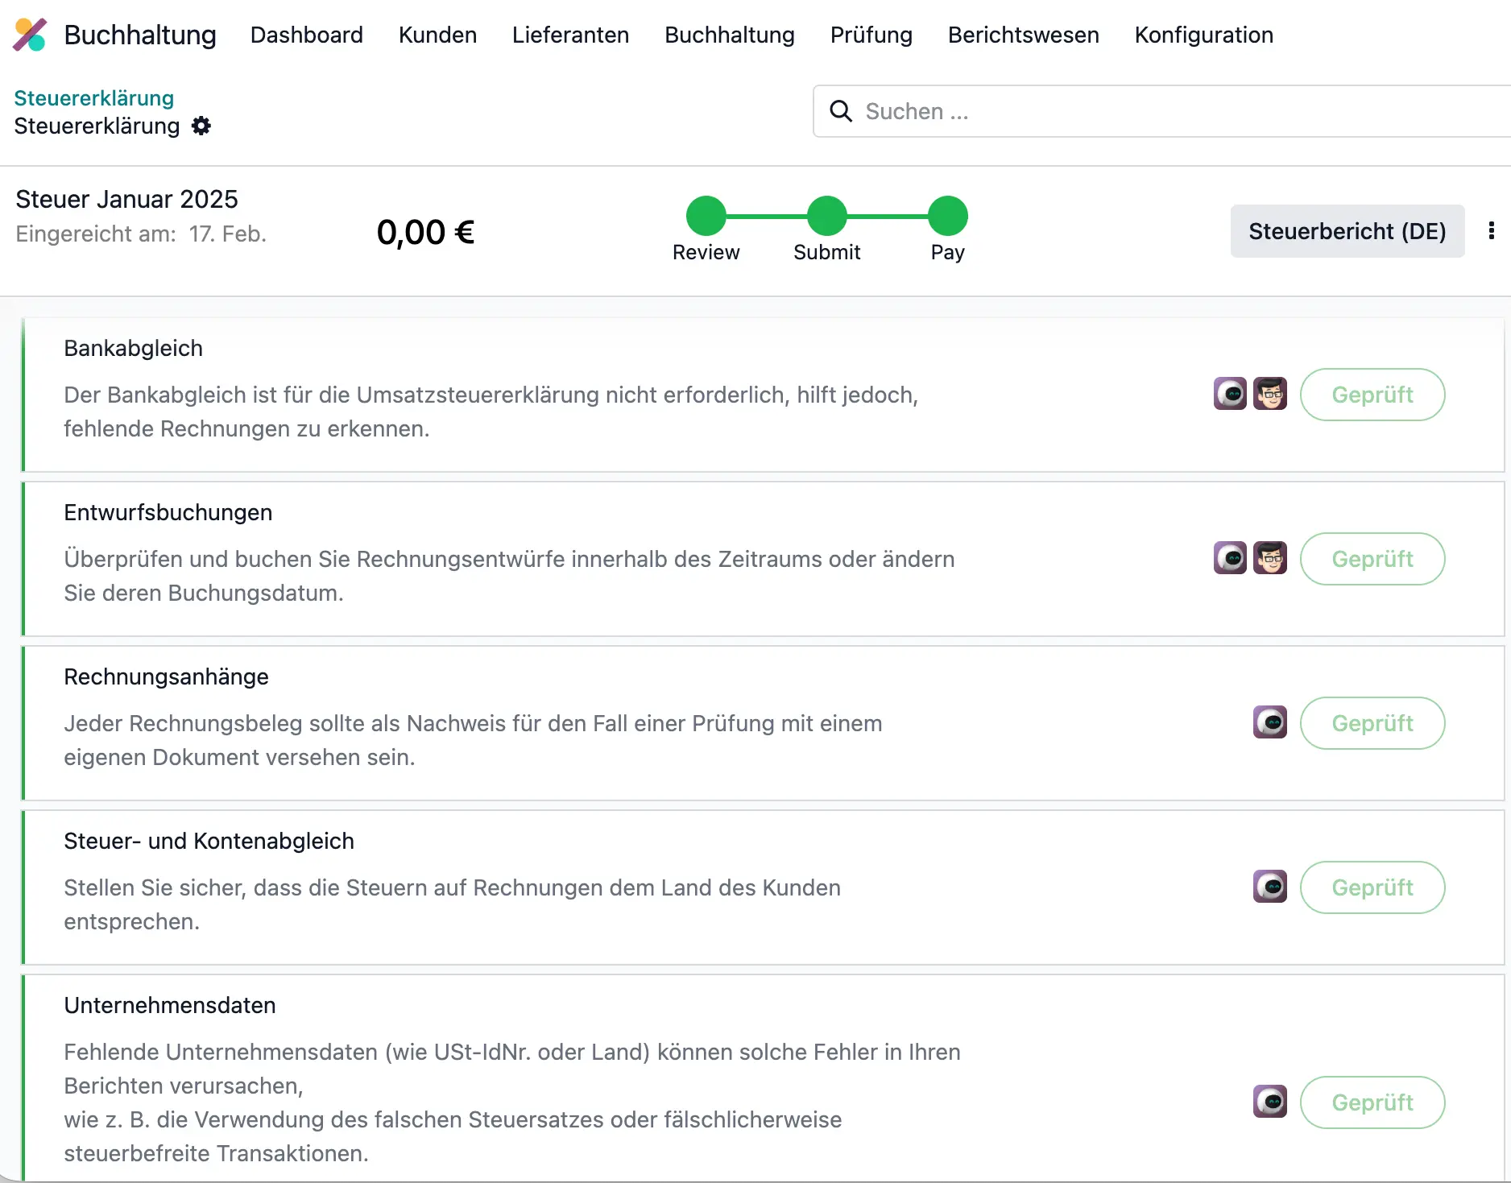Toggle Geprüft status for Entwurfsbuchungen
Viewport: 1511px width, 1183px height.
(x=1372, y=559)
